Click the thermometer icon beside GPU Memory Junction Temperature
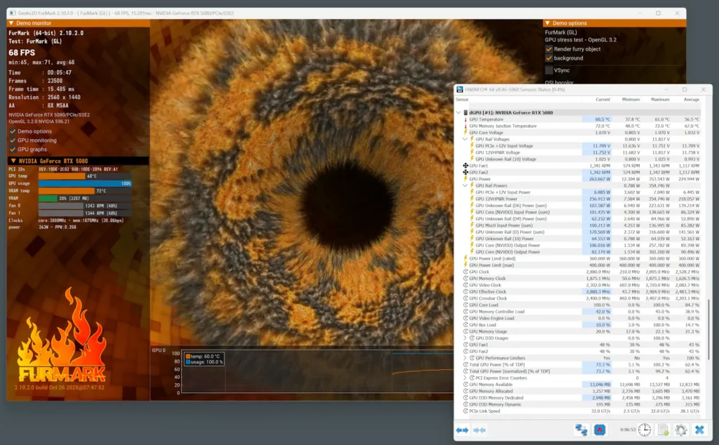 pos(466,126)
